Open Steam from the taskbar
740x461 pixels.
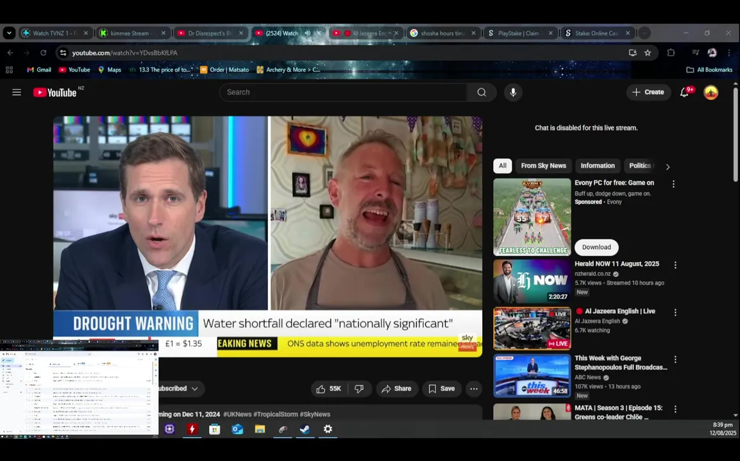[305, 430]
